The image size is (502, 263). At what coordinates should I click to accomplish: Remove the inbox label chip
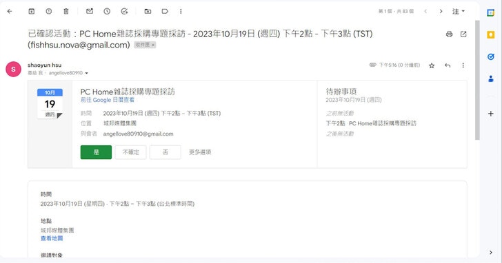pyautogui.click(x=153, y=45)
